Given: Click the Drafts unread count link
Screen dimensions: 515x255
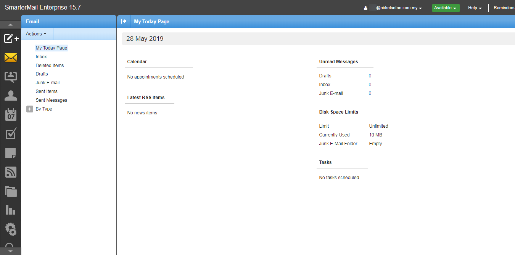Looking at the screenshot, I should pyautogui.click(x=370, y=76).
